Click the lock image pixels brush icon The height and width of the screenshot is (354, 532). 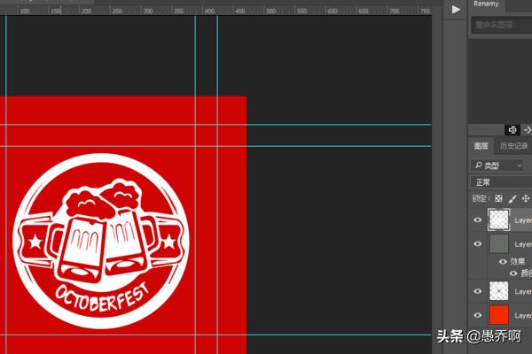coord(512,199)
